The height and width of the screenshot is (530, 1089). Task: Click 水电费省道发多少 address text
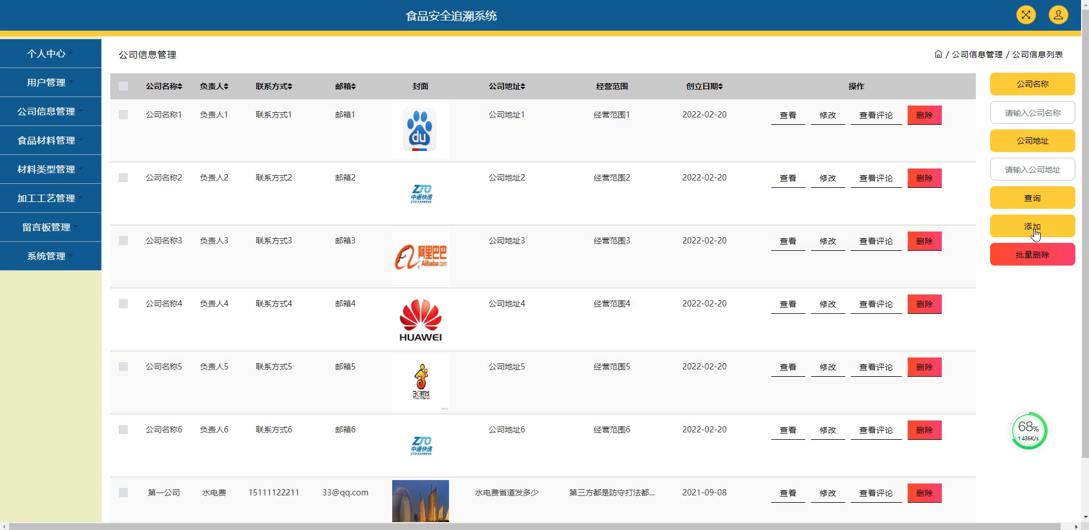(x=506, y=493)
